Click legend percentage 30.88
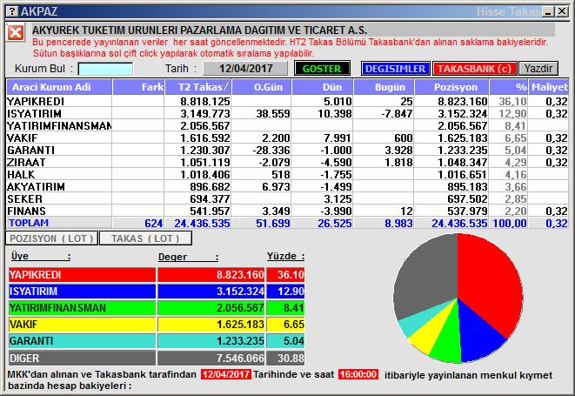This screenshot has height=396, width=575. click(291, 358)
